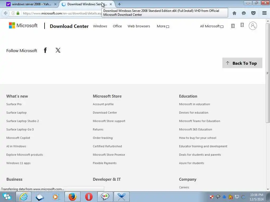This screenshot has width=270, height=202.
Task: Open the Microsoft 365 Education link
Action: (195, 129)
